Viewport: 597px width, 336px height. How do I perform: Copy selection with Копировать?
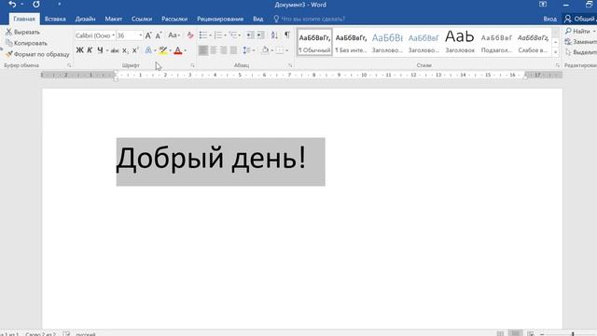[26, 43]
